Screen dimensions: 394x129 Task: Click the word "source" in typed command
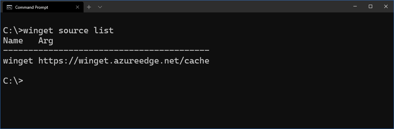click(73, 31)
